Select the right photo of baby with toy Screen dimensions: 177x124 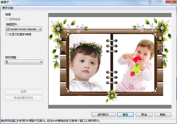tap(134, 63)
